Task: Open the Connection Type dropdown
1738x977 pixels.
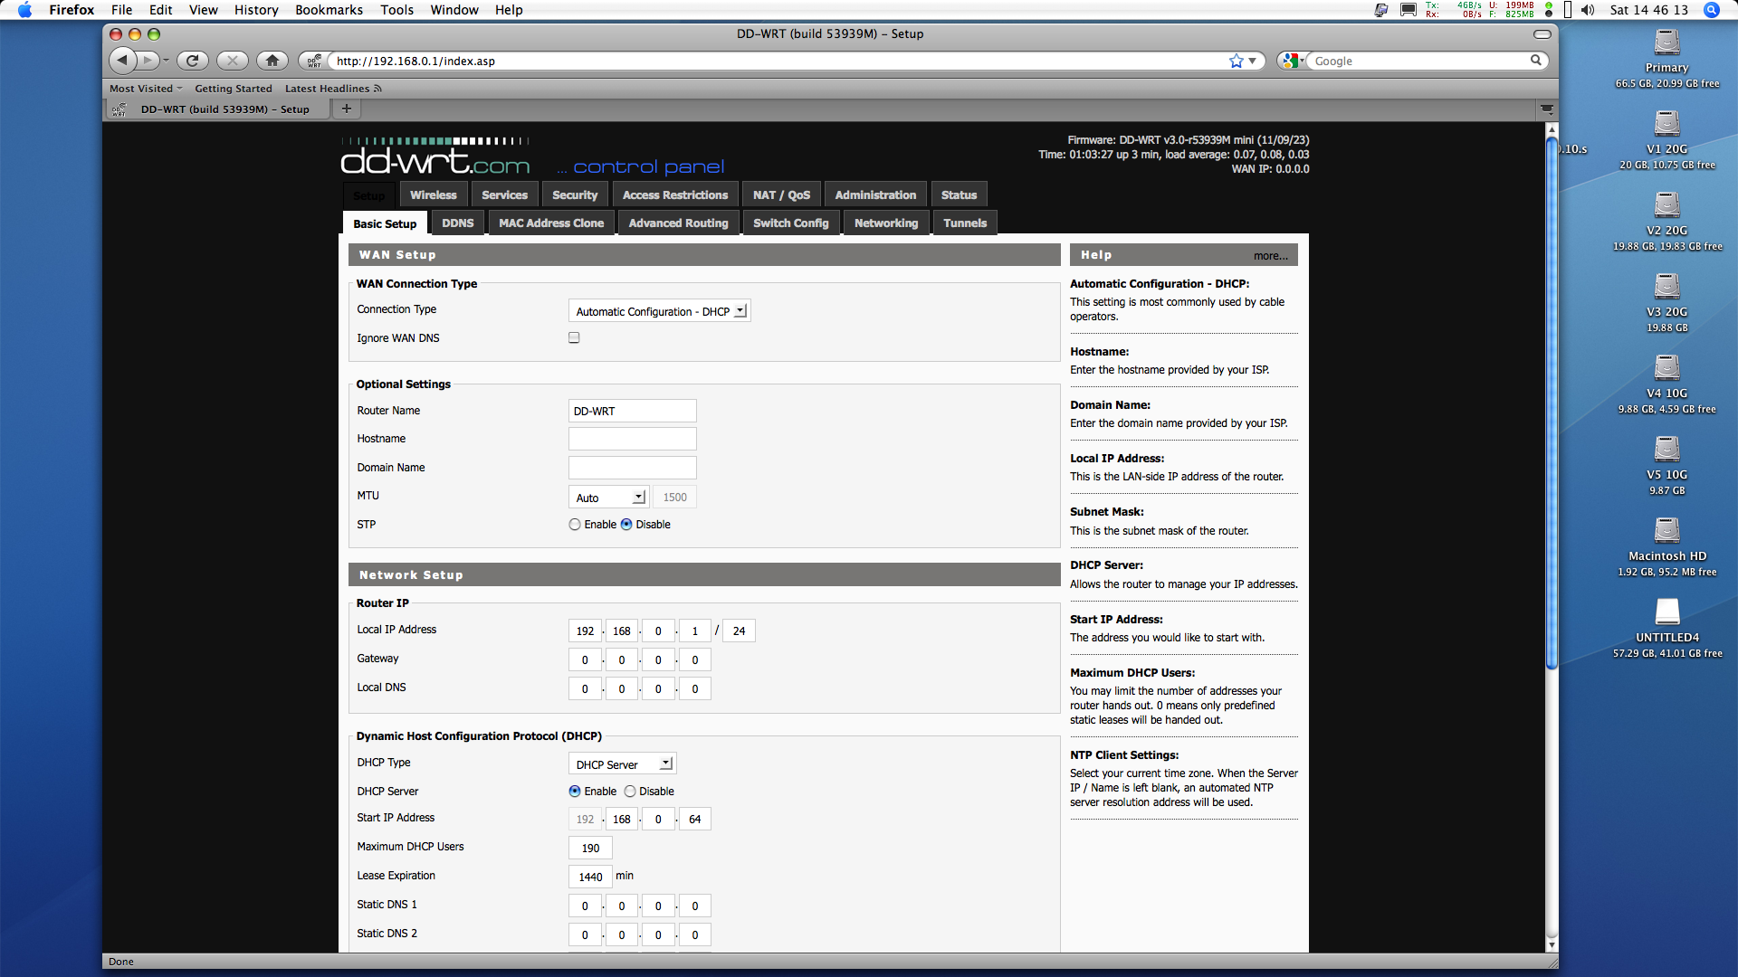Action: pos(660,310)
